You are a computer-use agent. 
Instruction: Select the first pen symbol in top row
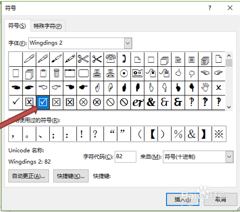point(29,59)
